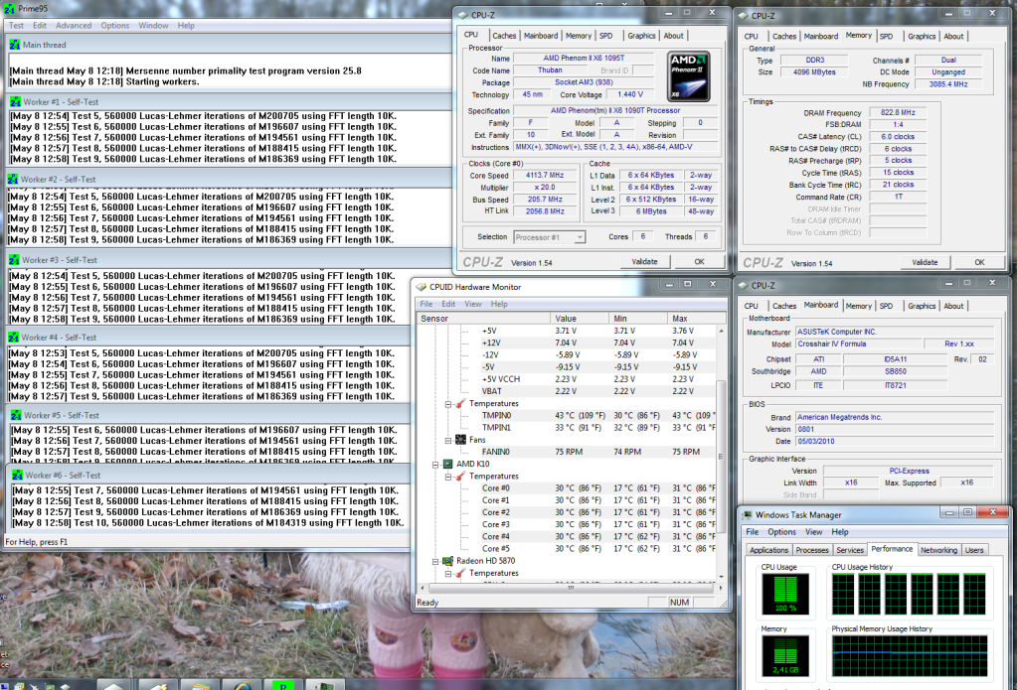Switch to the Processes tab in Task Manager
Viewport: 1017px width, 690px height.
(812, 549)
